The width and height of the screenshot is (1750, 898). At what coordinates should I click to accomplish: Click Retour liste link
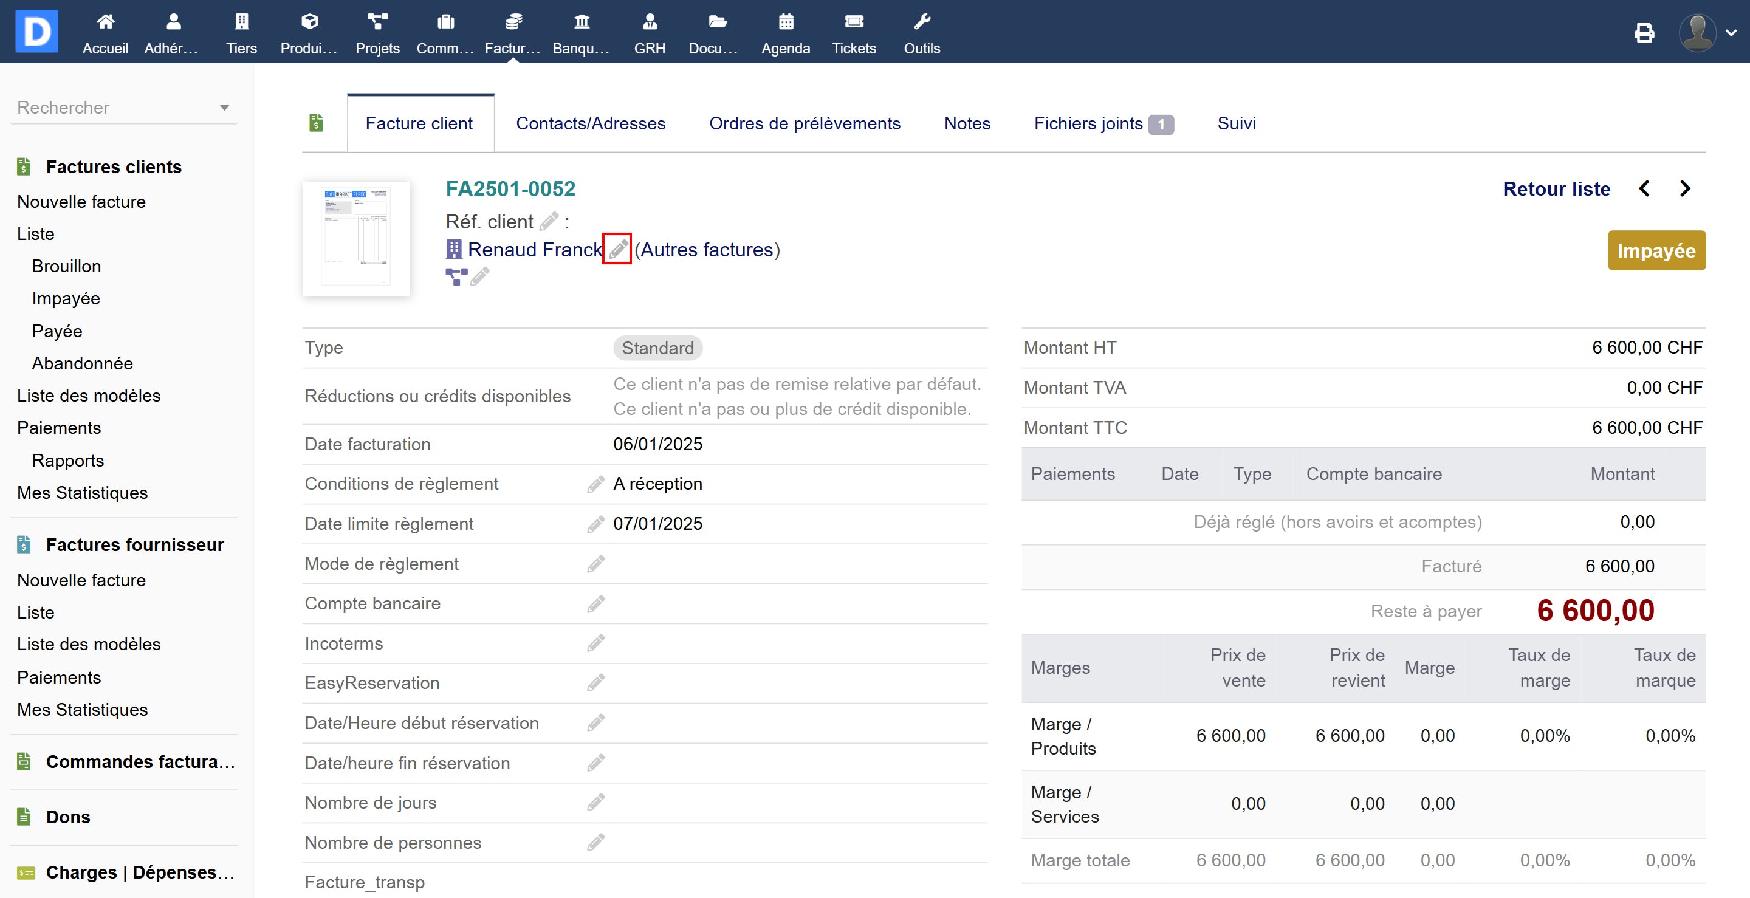(1556, 189)
